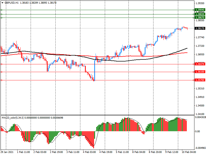206x155 pixels.
Task: Click the black current price label 1.38170
Action: (200, 28)
